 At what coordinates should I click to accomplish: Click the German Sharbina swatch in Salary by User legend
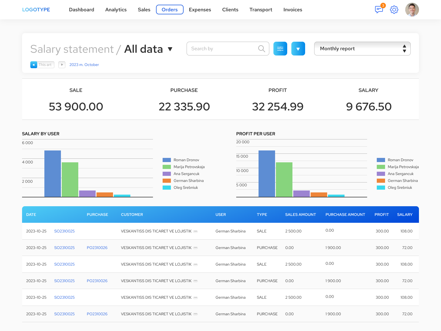point(167,181)
